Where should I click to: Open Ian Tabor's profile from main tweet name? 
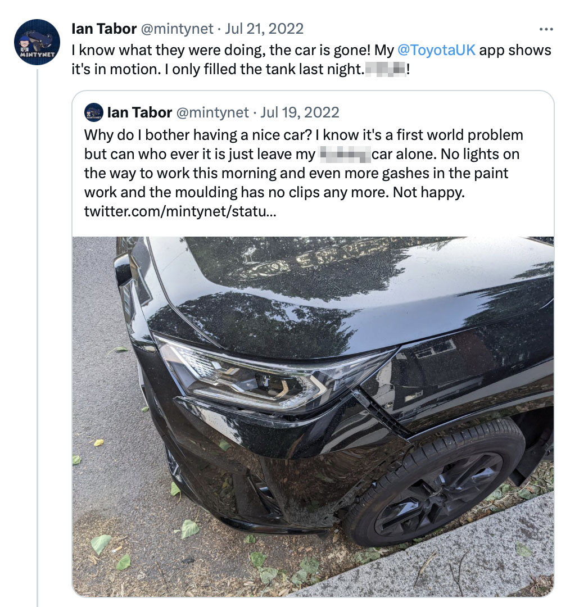[104, 29]
